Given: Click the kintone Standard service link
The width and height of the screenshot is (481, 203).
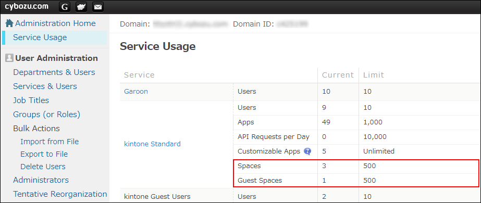Looking at the screenshot, I should coord(152,144).
